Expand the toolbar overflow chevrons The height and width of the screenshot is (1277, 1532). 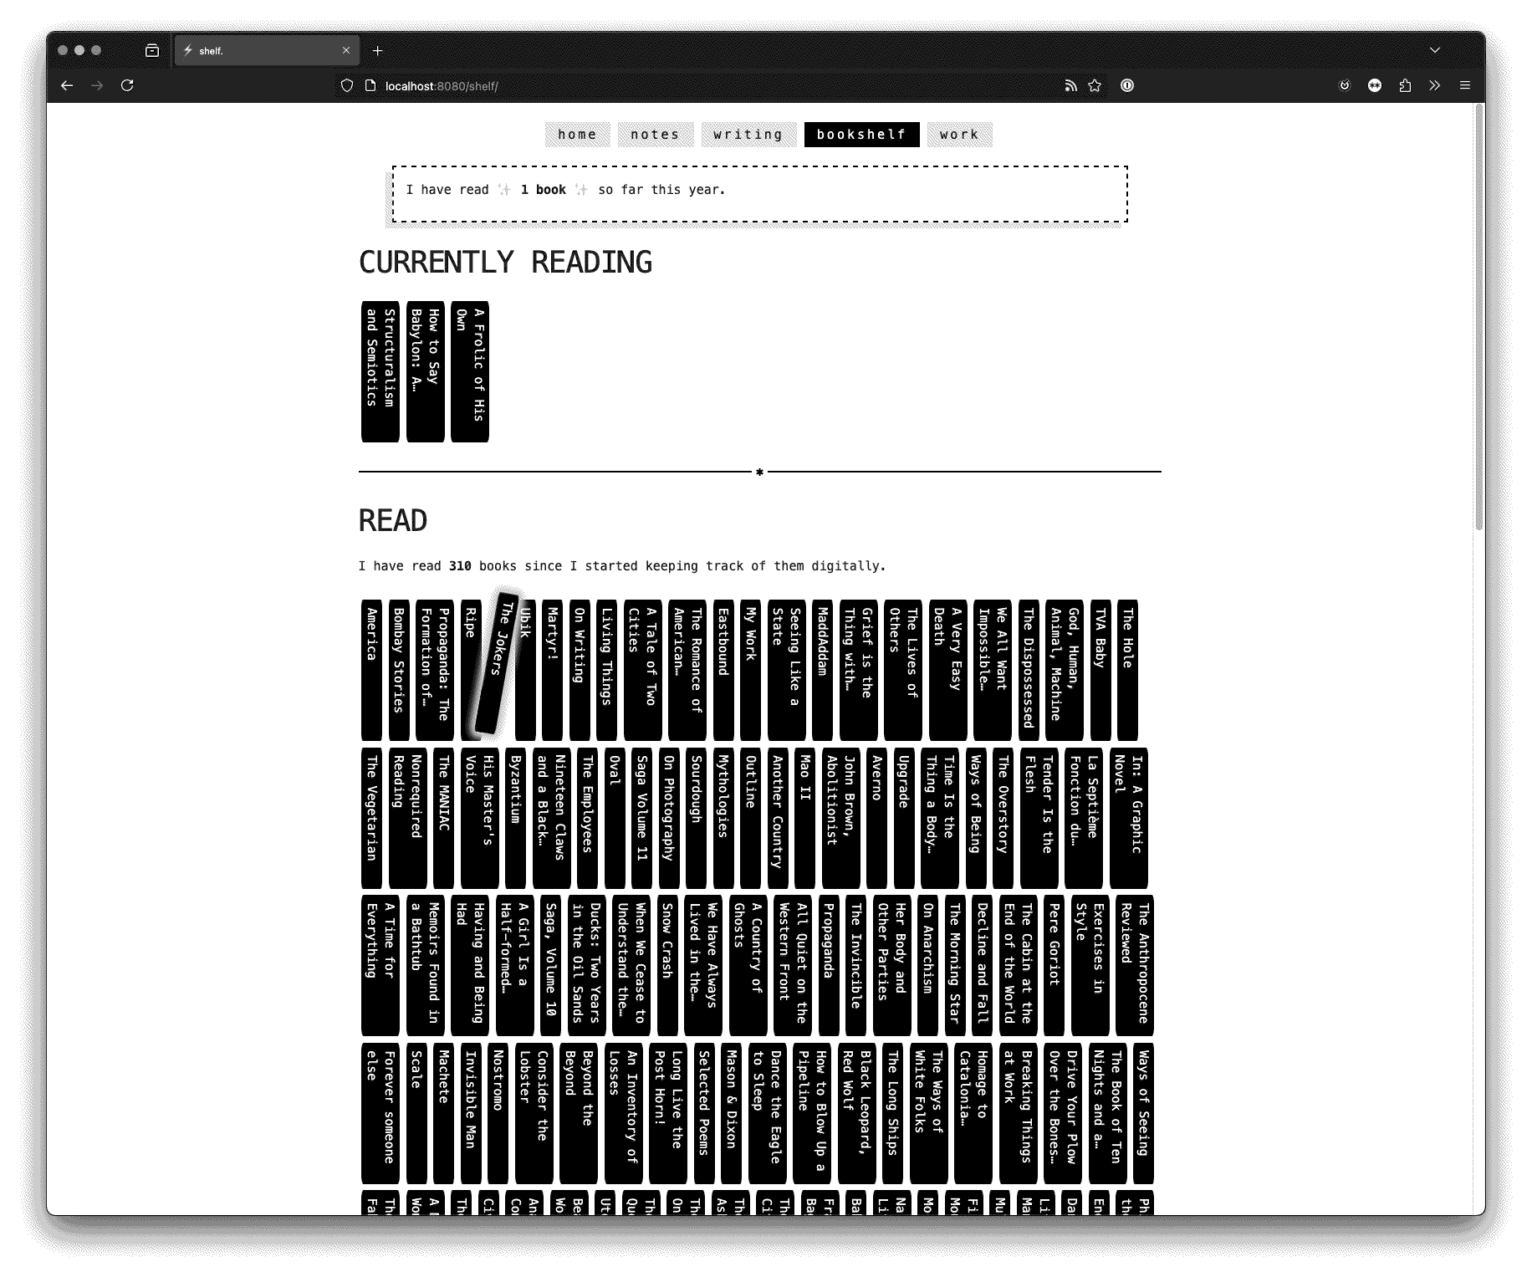[1435, 85]
